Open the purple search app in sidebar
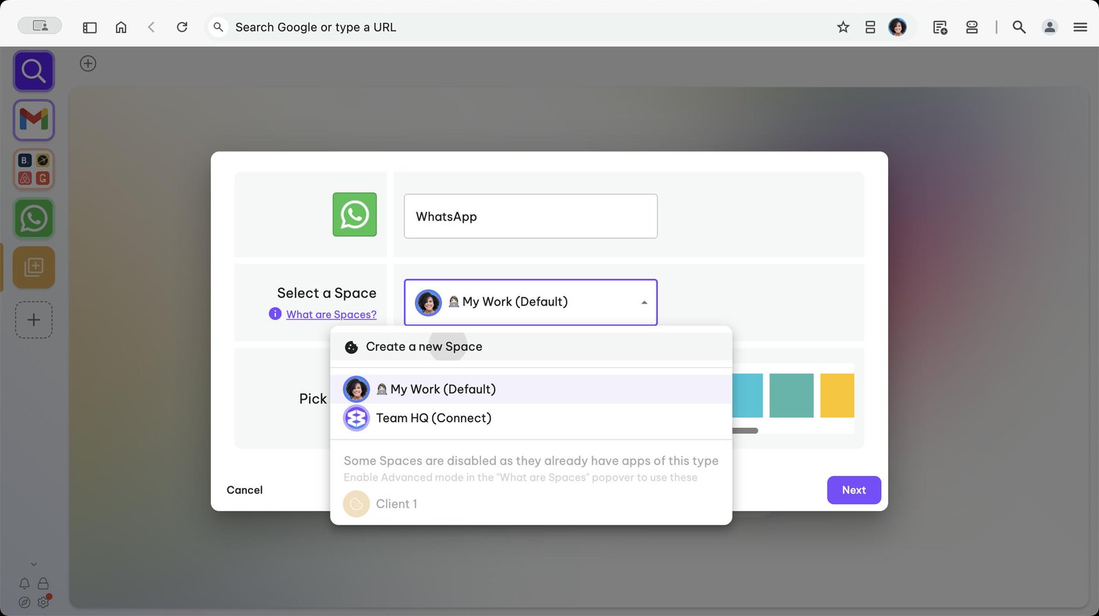The image size is (1099, 616). pyautogui.click(x=34, y=71)
